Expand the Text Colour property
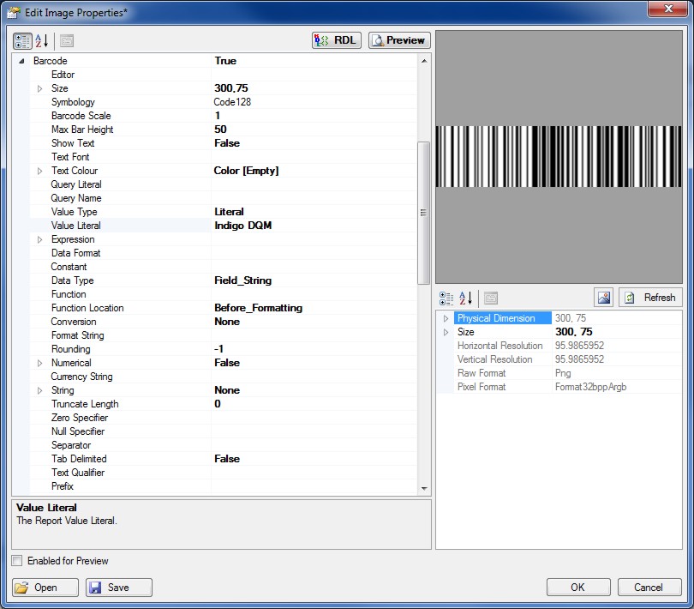Image resolution: width=694 pixels, height=609 pixels. (x=39, y=171)
